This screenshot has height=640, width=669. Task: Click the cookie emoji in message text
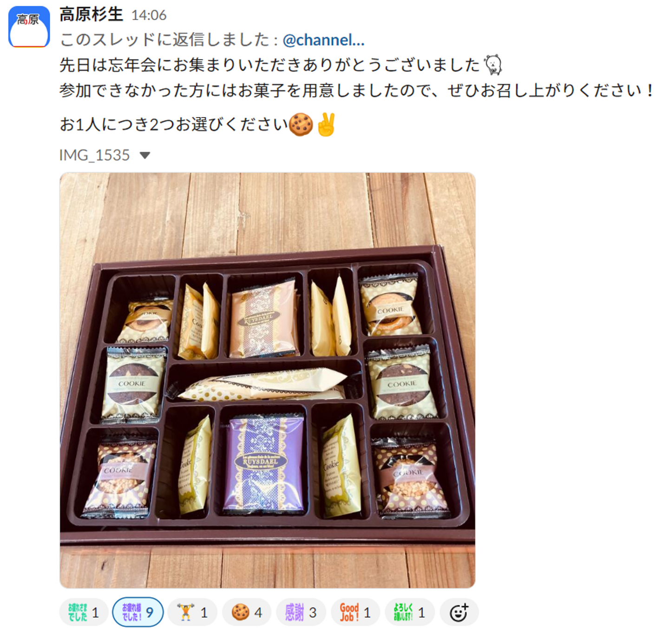pos(301,125)
